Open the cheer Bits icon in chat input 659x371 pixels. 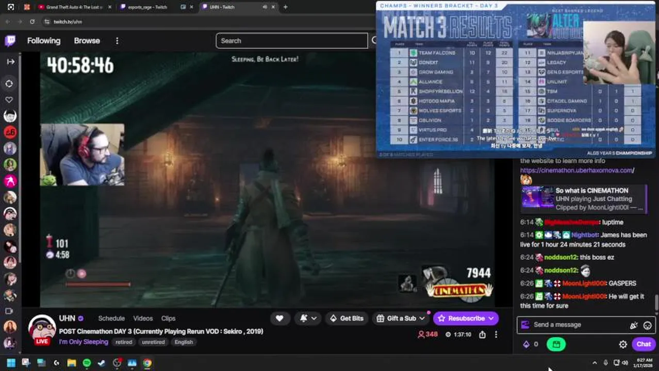click(x=634, y=325)
